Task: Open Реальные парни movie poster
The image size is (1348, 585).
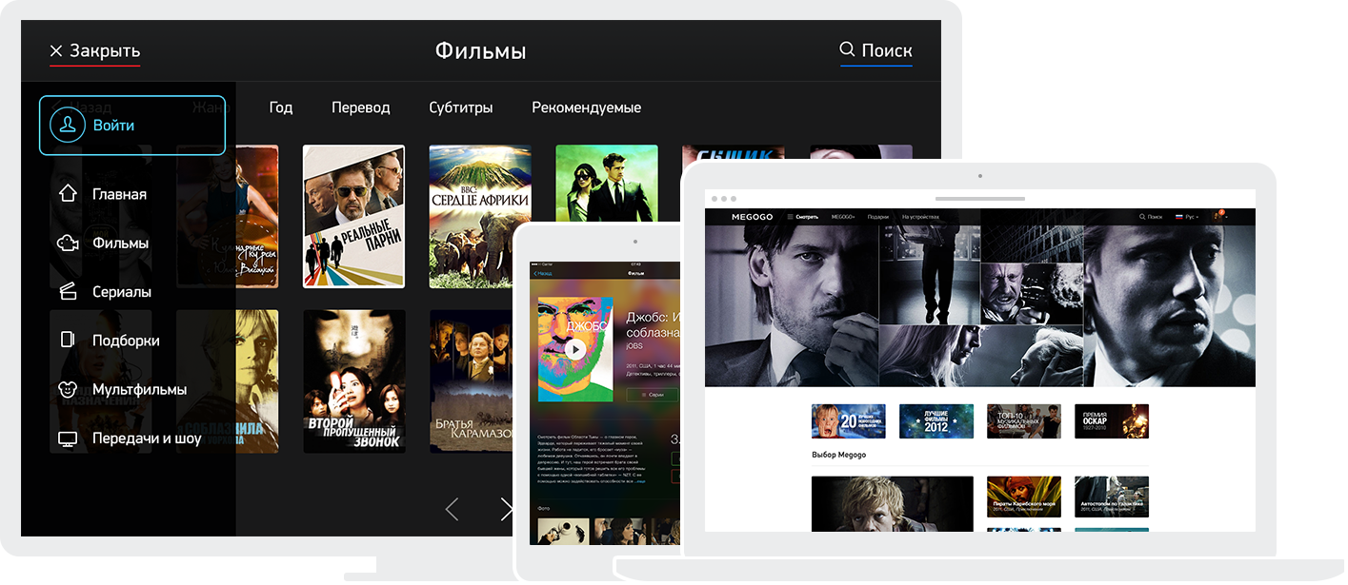Action: (x=353, y=216)
